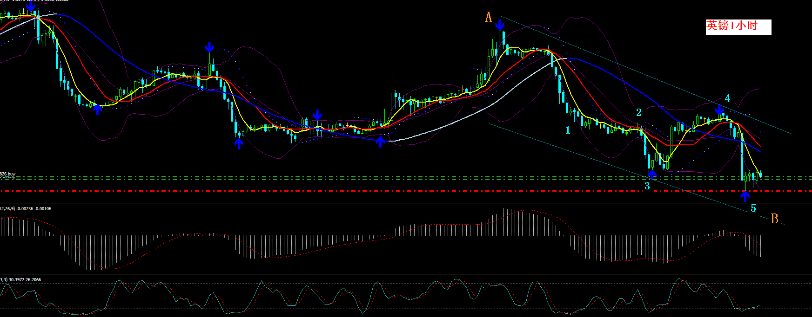Viewport: 812px width, 317px height.
Task: Click wave count label "5"
Action: pyautogui.click(x=753, y=208)
